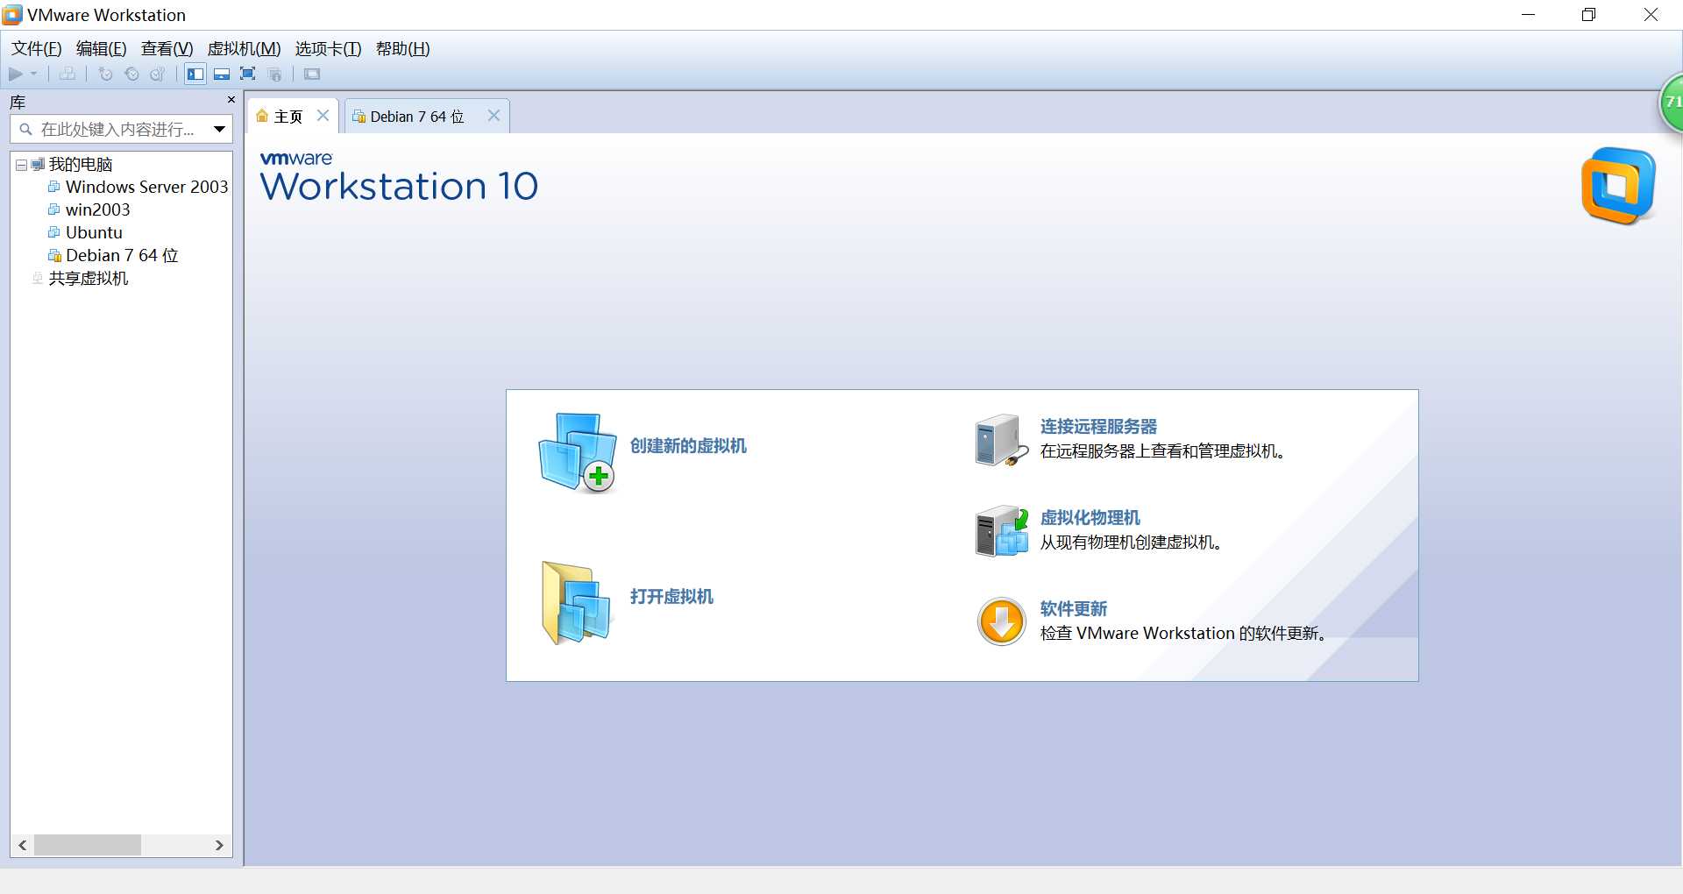Click the VMware title bar app icon
Viewport: 1683px width, 894px height.
[12, 15]
